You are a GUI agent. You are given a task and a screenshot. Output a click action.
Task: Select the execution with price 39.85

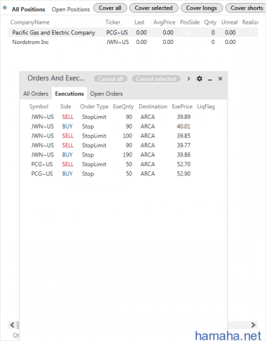pos(123,136)
